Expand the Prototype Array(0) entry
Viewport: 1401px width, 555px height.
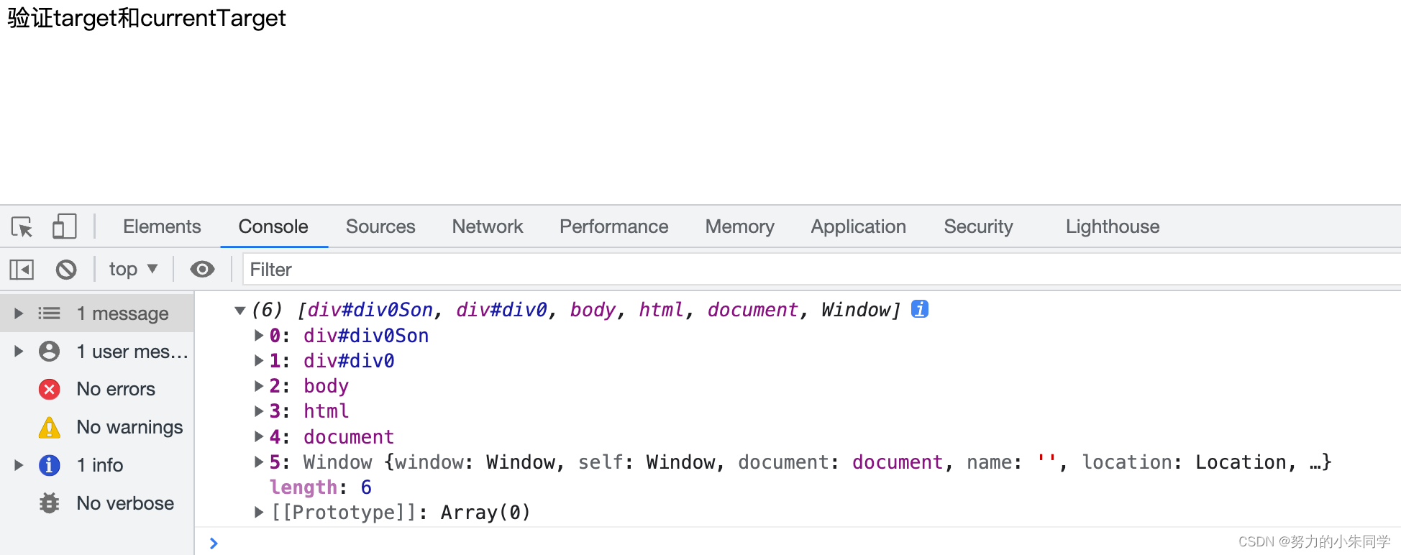point(259,513)
